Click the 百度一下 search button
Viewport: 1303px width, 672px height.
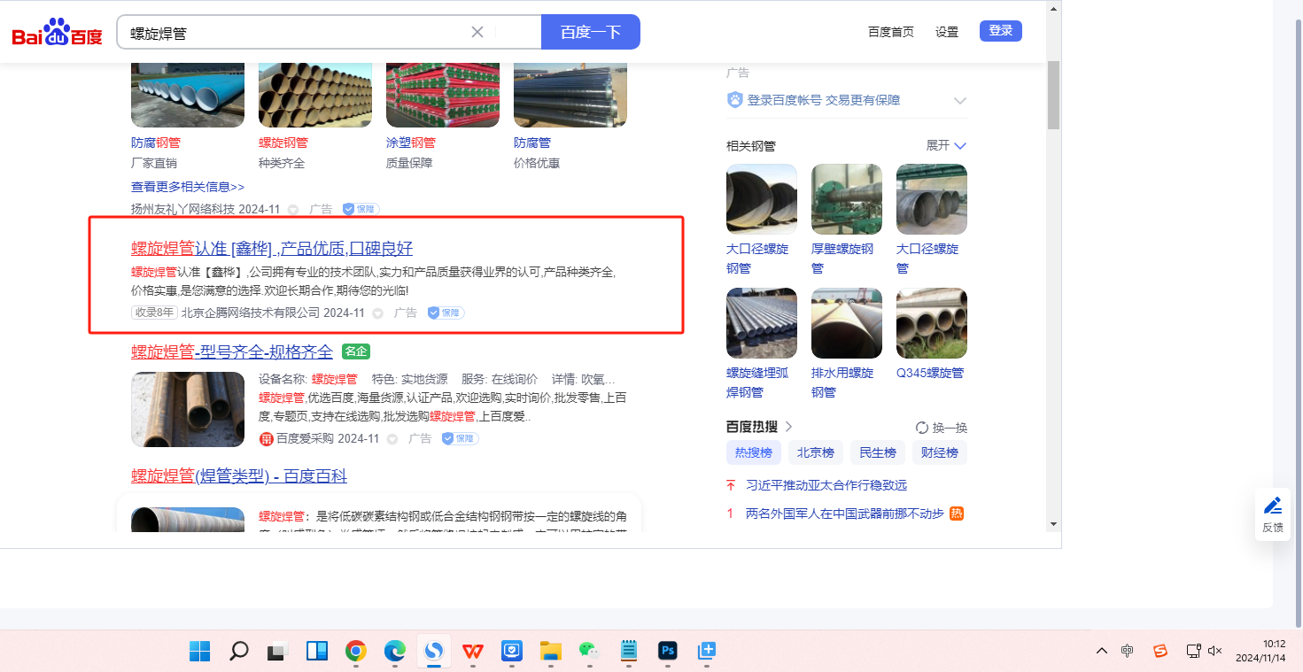click(591, 32)
